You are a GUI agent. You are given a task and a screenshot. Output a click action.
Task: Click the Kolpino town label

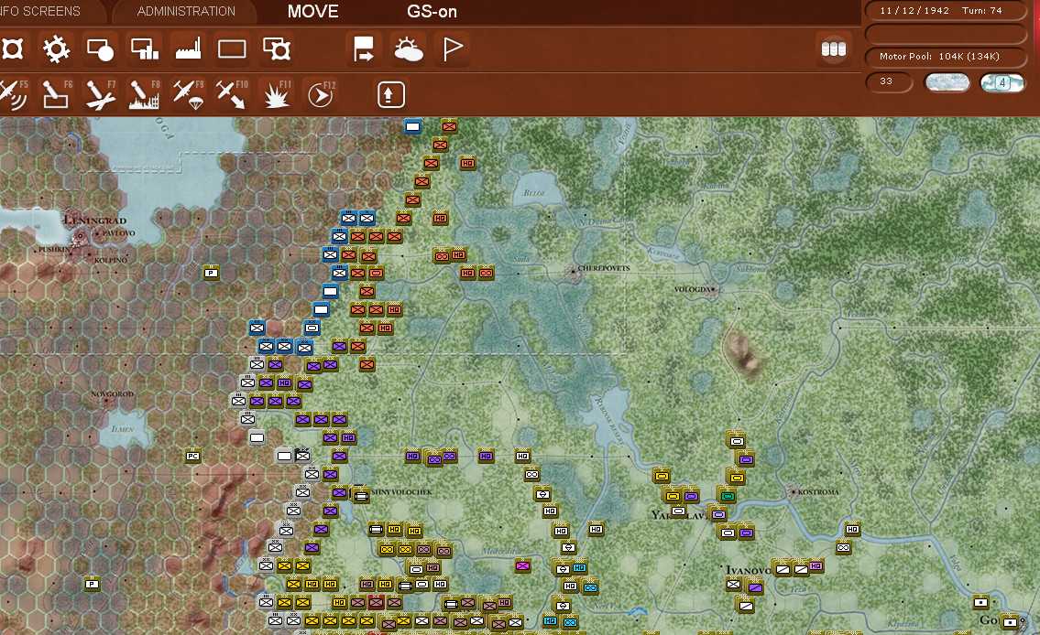pos(110,260)
